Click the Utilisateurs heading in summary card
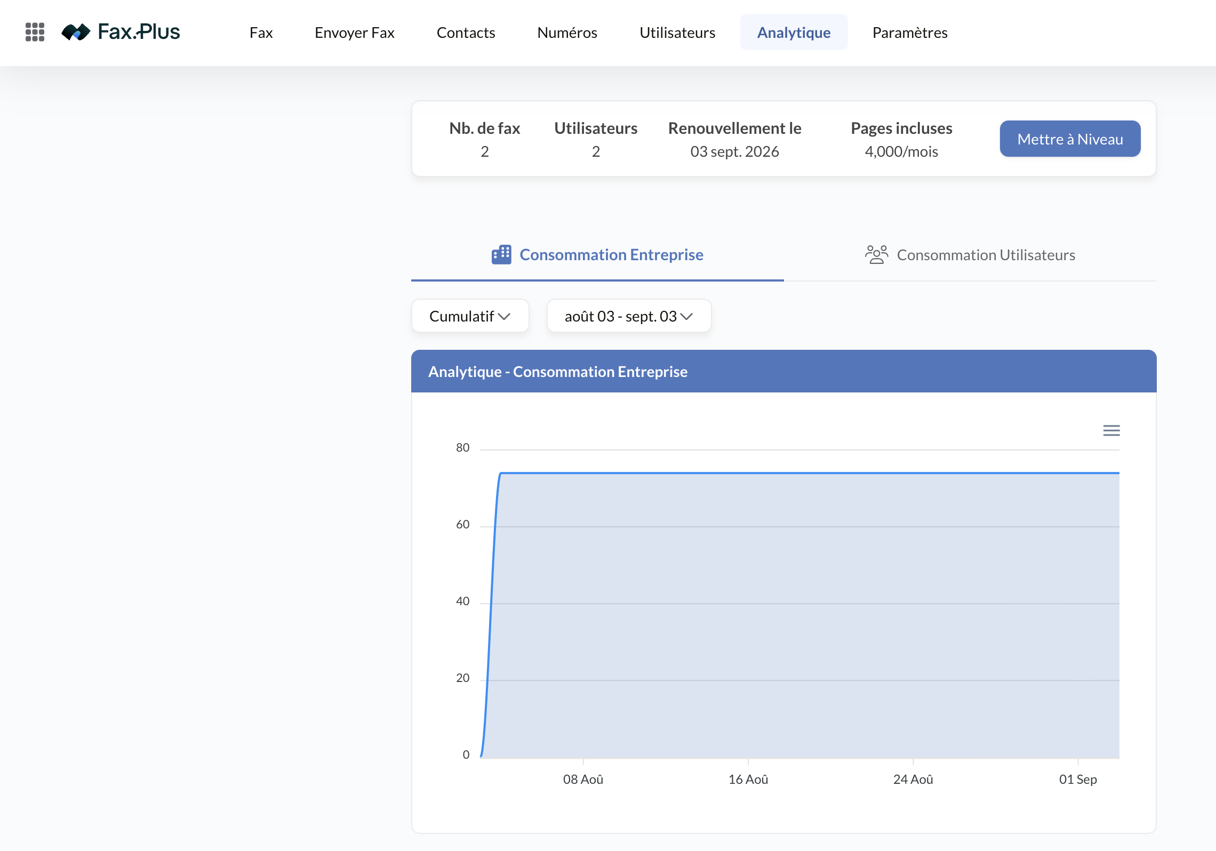 click(x=596, y=128)
